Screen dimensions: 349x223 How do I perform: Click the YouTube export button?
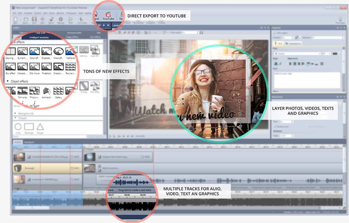click(x=108, y=16)
